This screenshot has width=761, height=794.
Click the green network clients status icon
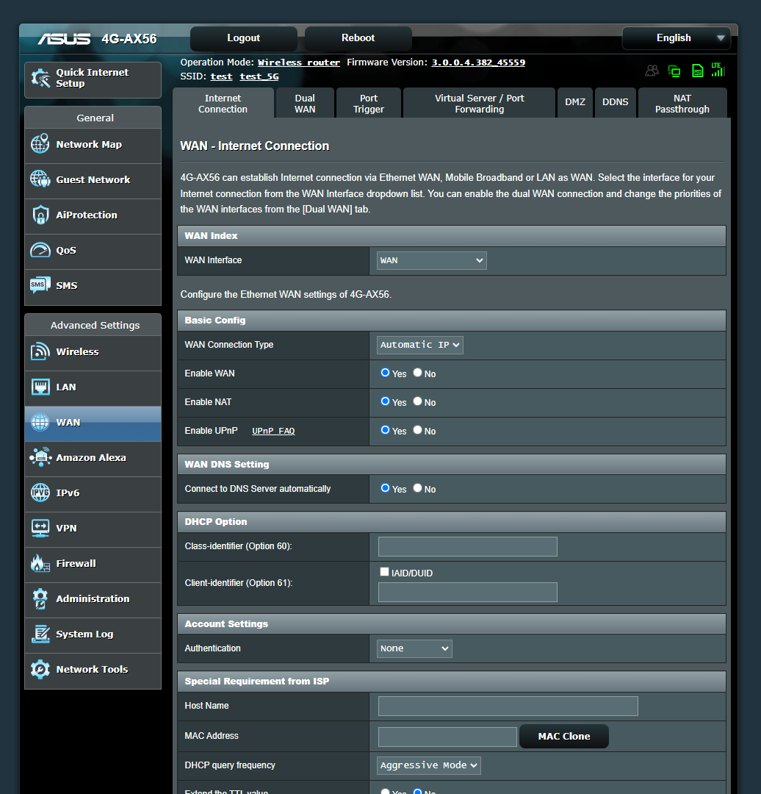click(674, 71)
